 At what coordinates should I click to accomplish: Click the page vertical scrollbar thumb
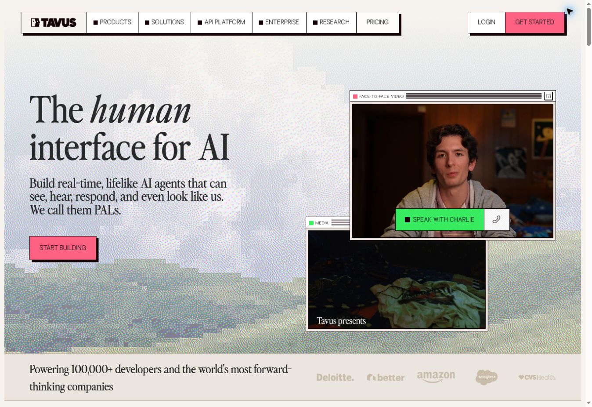[588, 25]
